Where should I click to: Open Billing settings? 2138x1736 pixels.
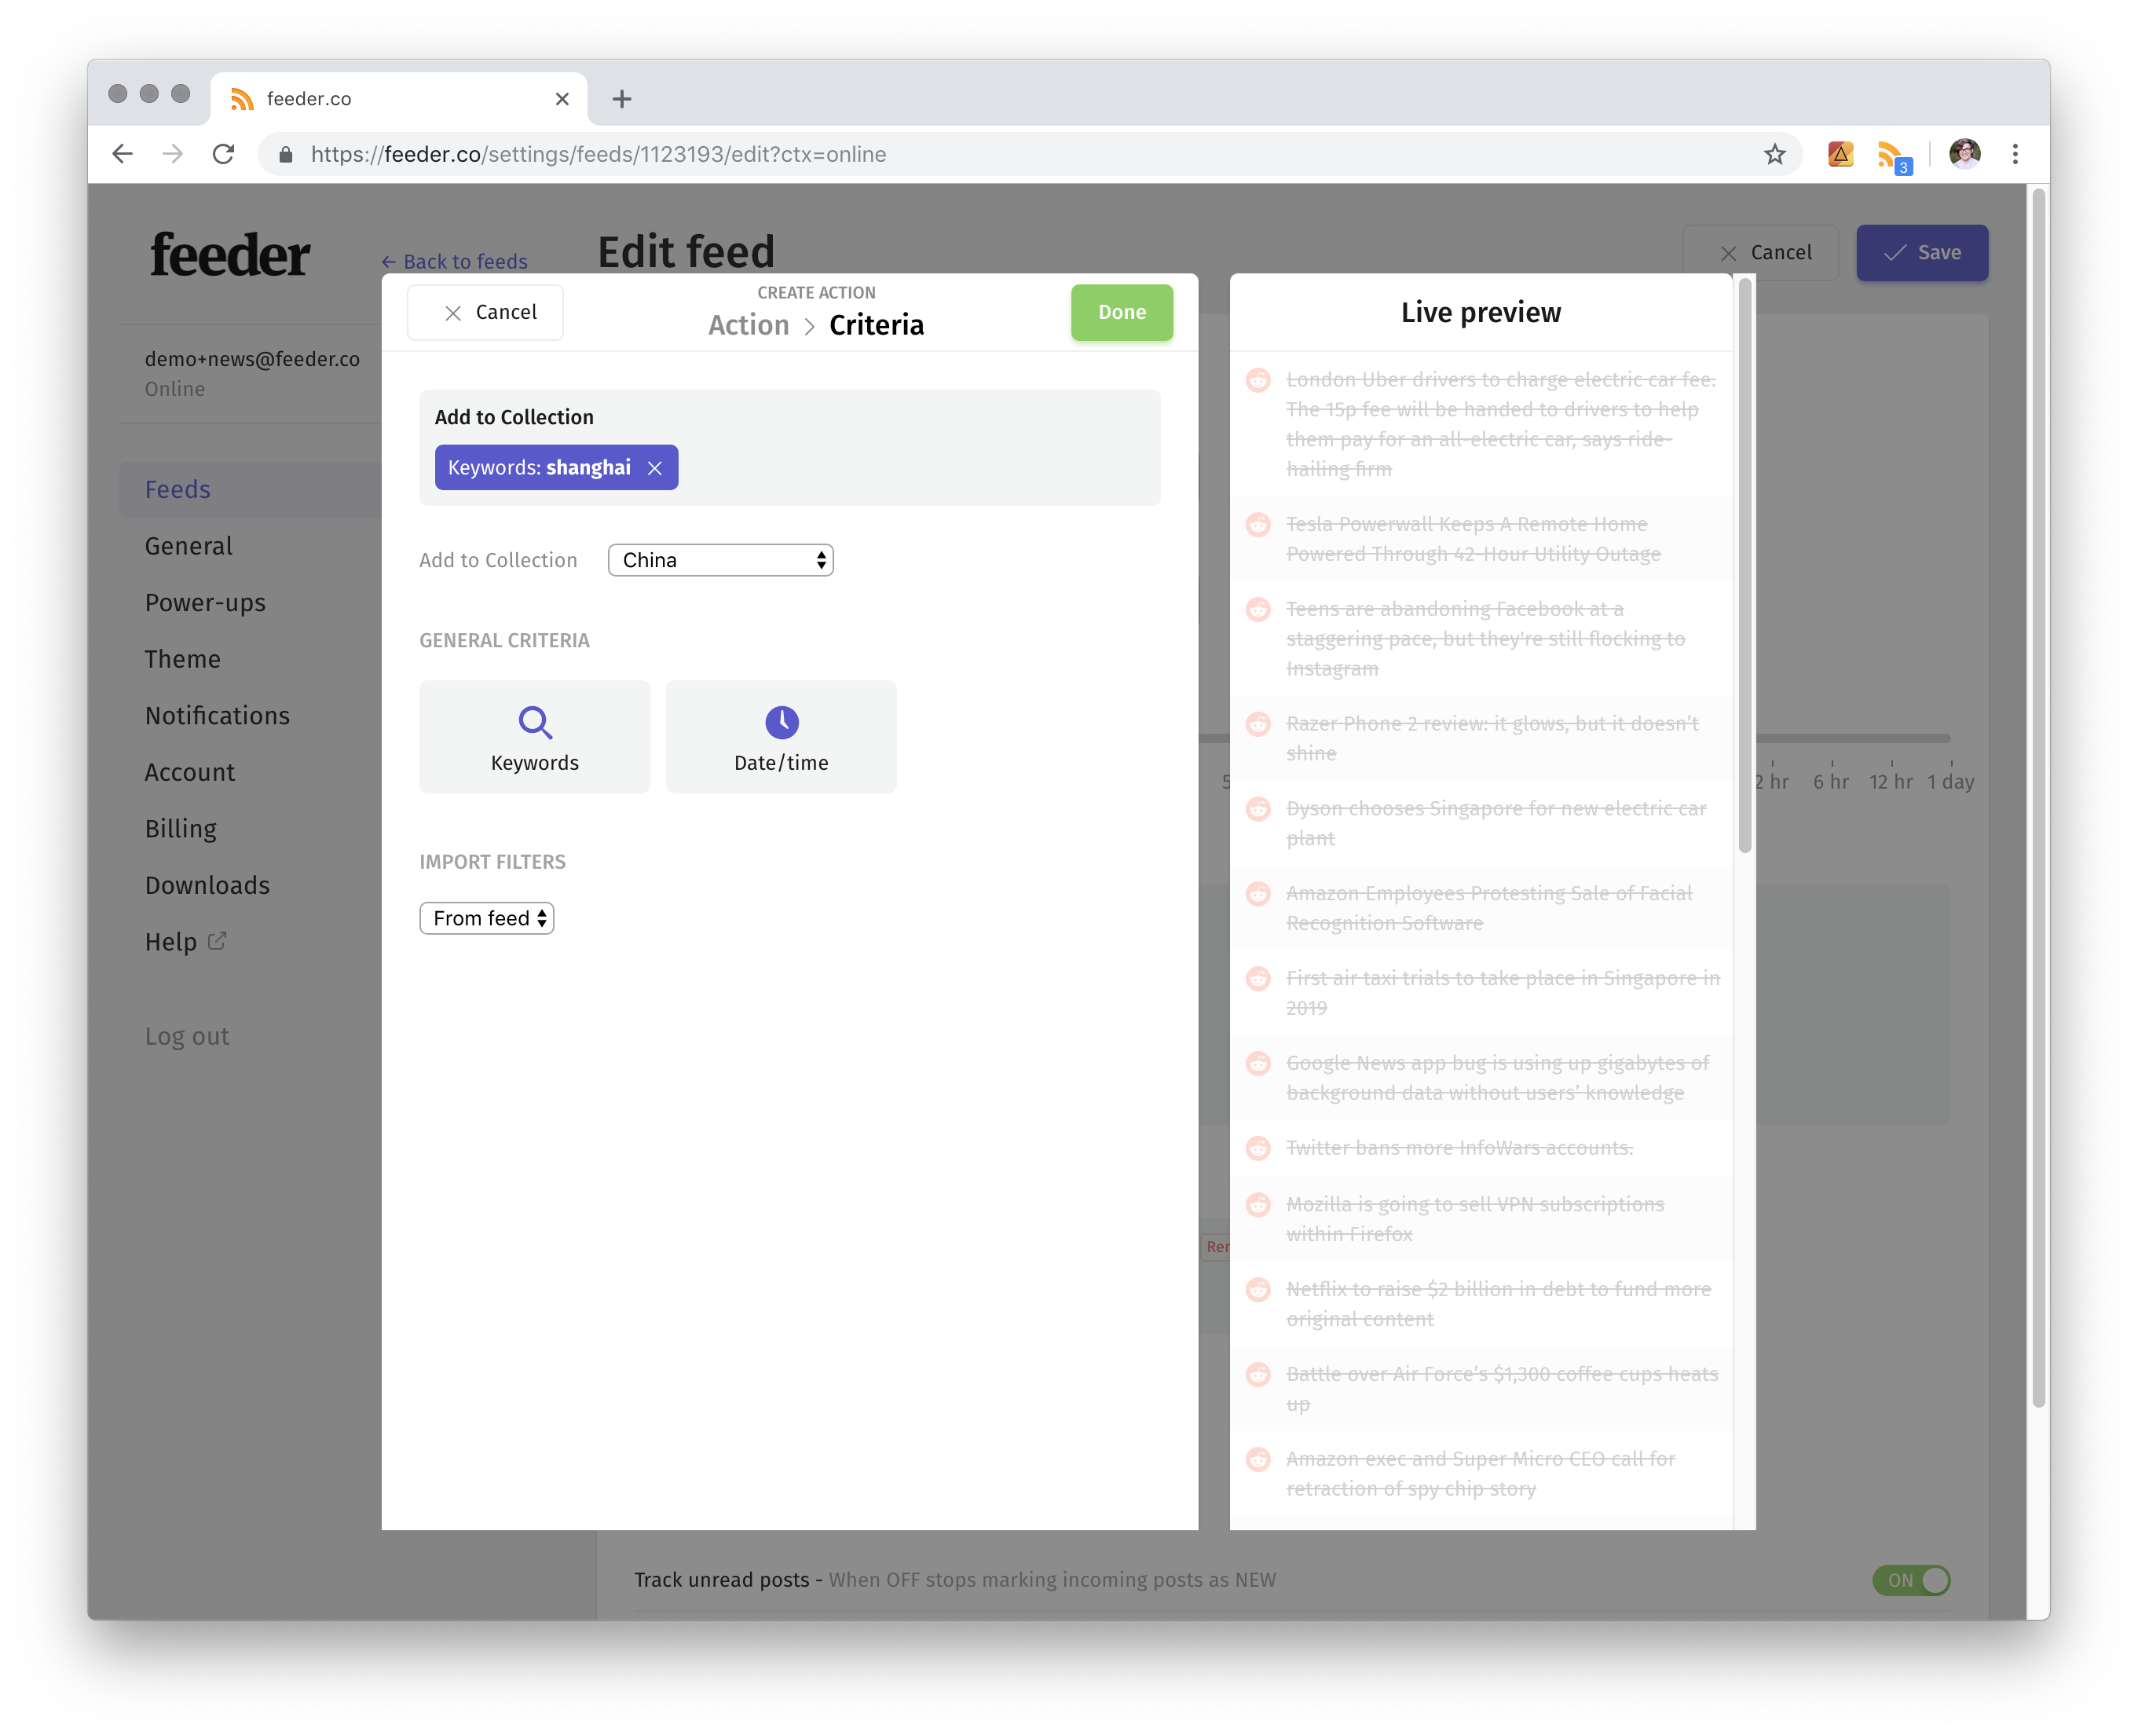click(x=181, y=829)
